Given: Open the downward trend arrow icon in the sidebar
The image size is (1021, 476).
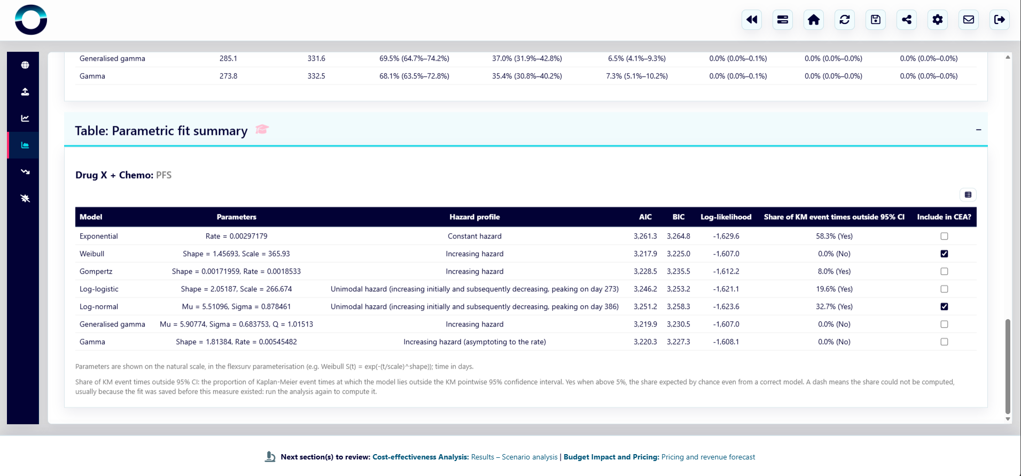Looking at the screenshot, I should tap(25, 172).
